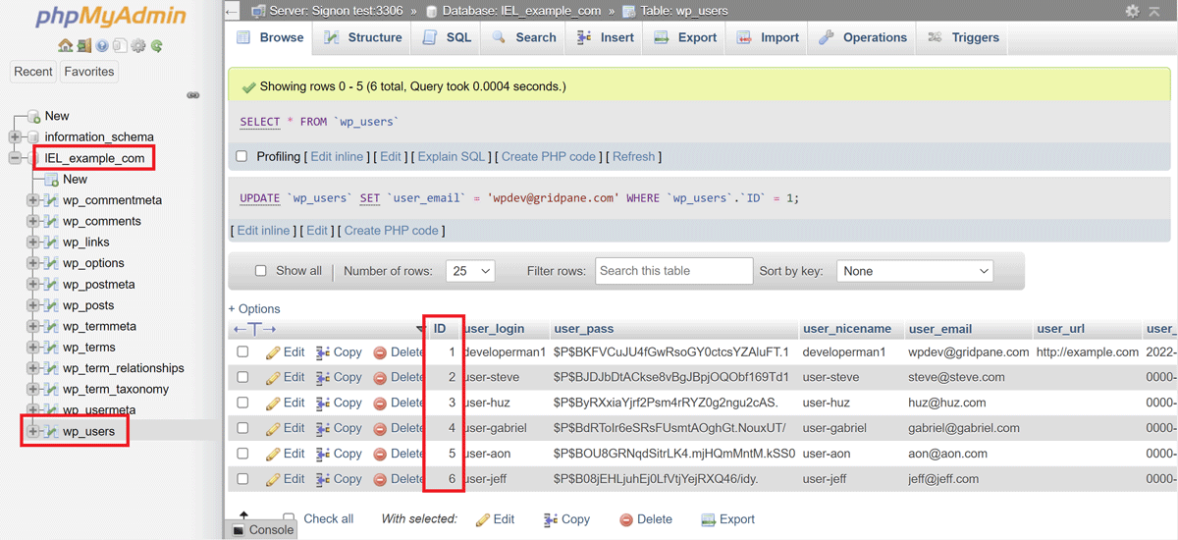Expand the + Options section
Viewport: 1178px width, 540px height.
tap(254, 308)
